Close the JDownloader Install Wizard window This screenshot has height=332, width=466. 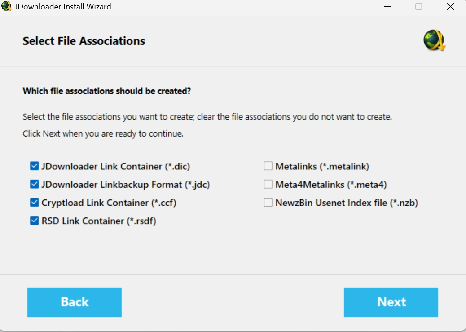(x=450, y=7)
